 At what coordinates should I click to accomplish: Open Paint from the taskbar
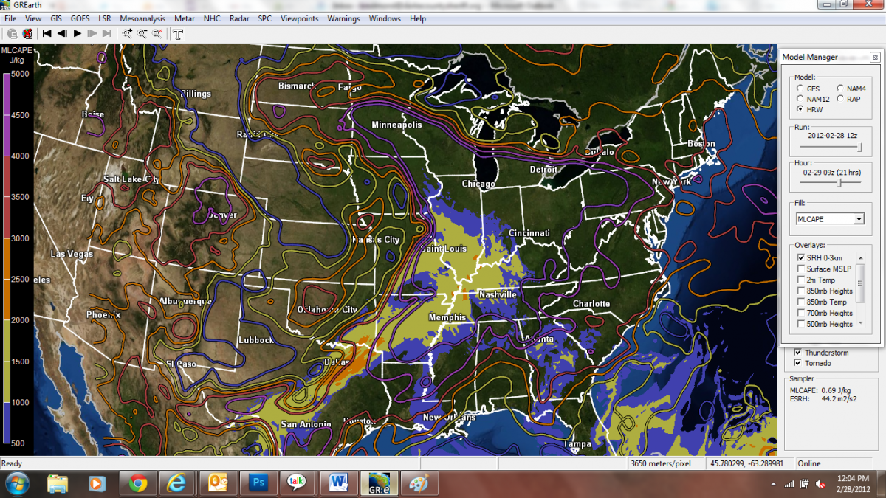coord(419,483)
